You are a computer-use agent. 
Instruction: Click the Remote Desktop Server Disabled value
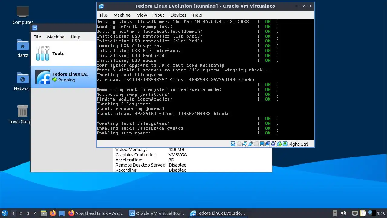tap(177, 165)
